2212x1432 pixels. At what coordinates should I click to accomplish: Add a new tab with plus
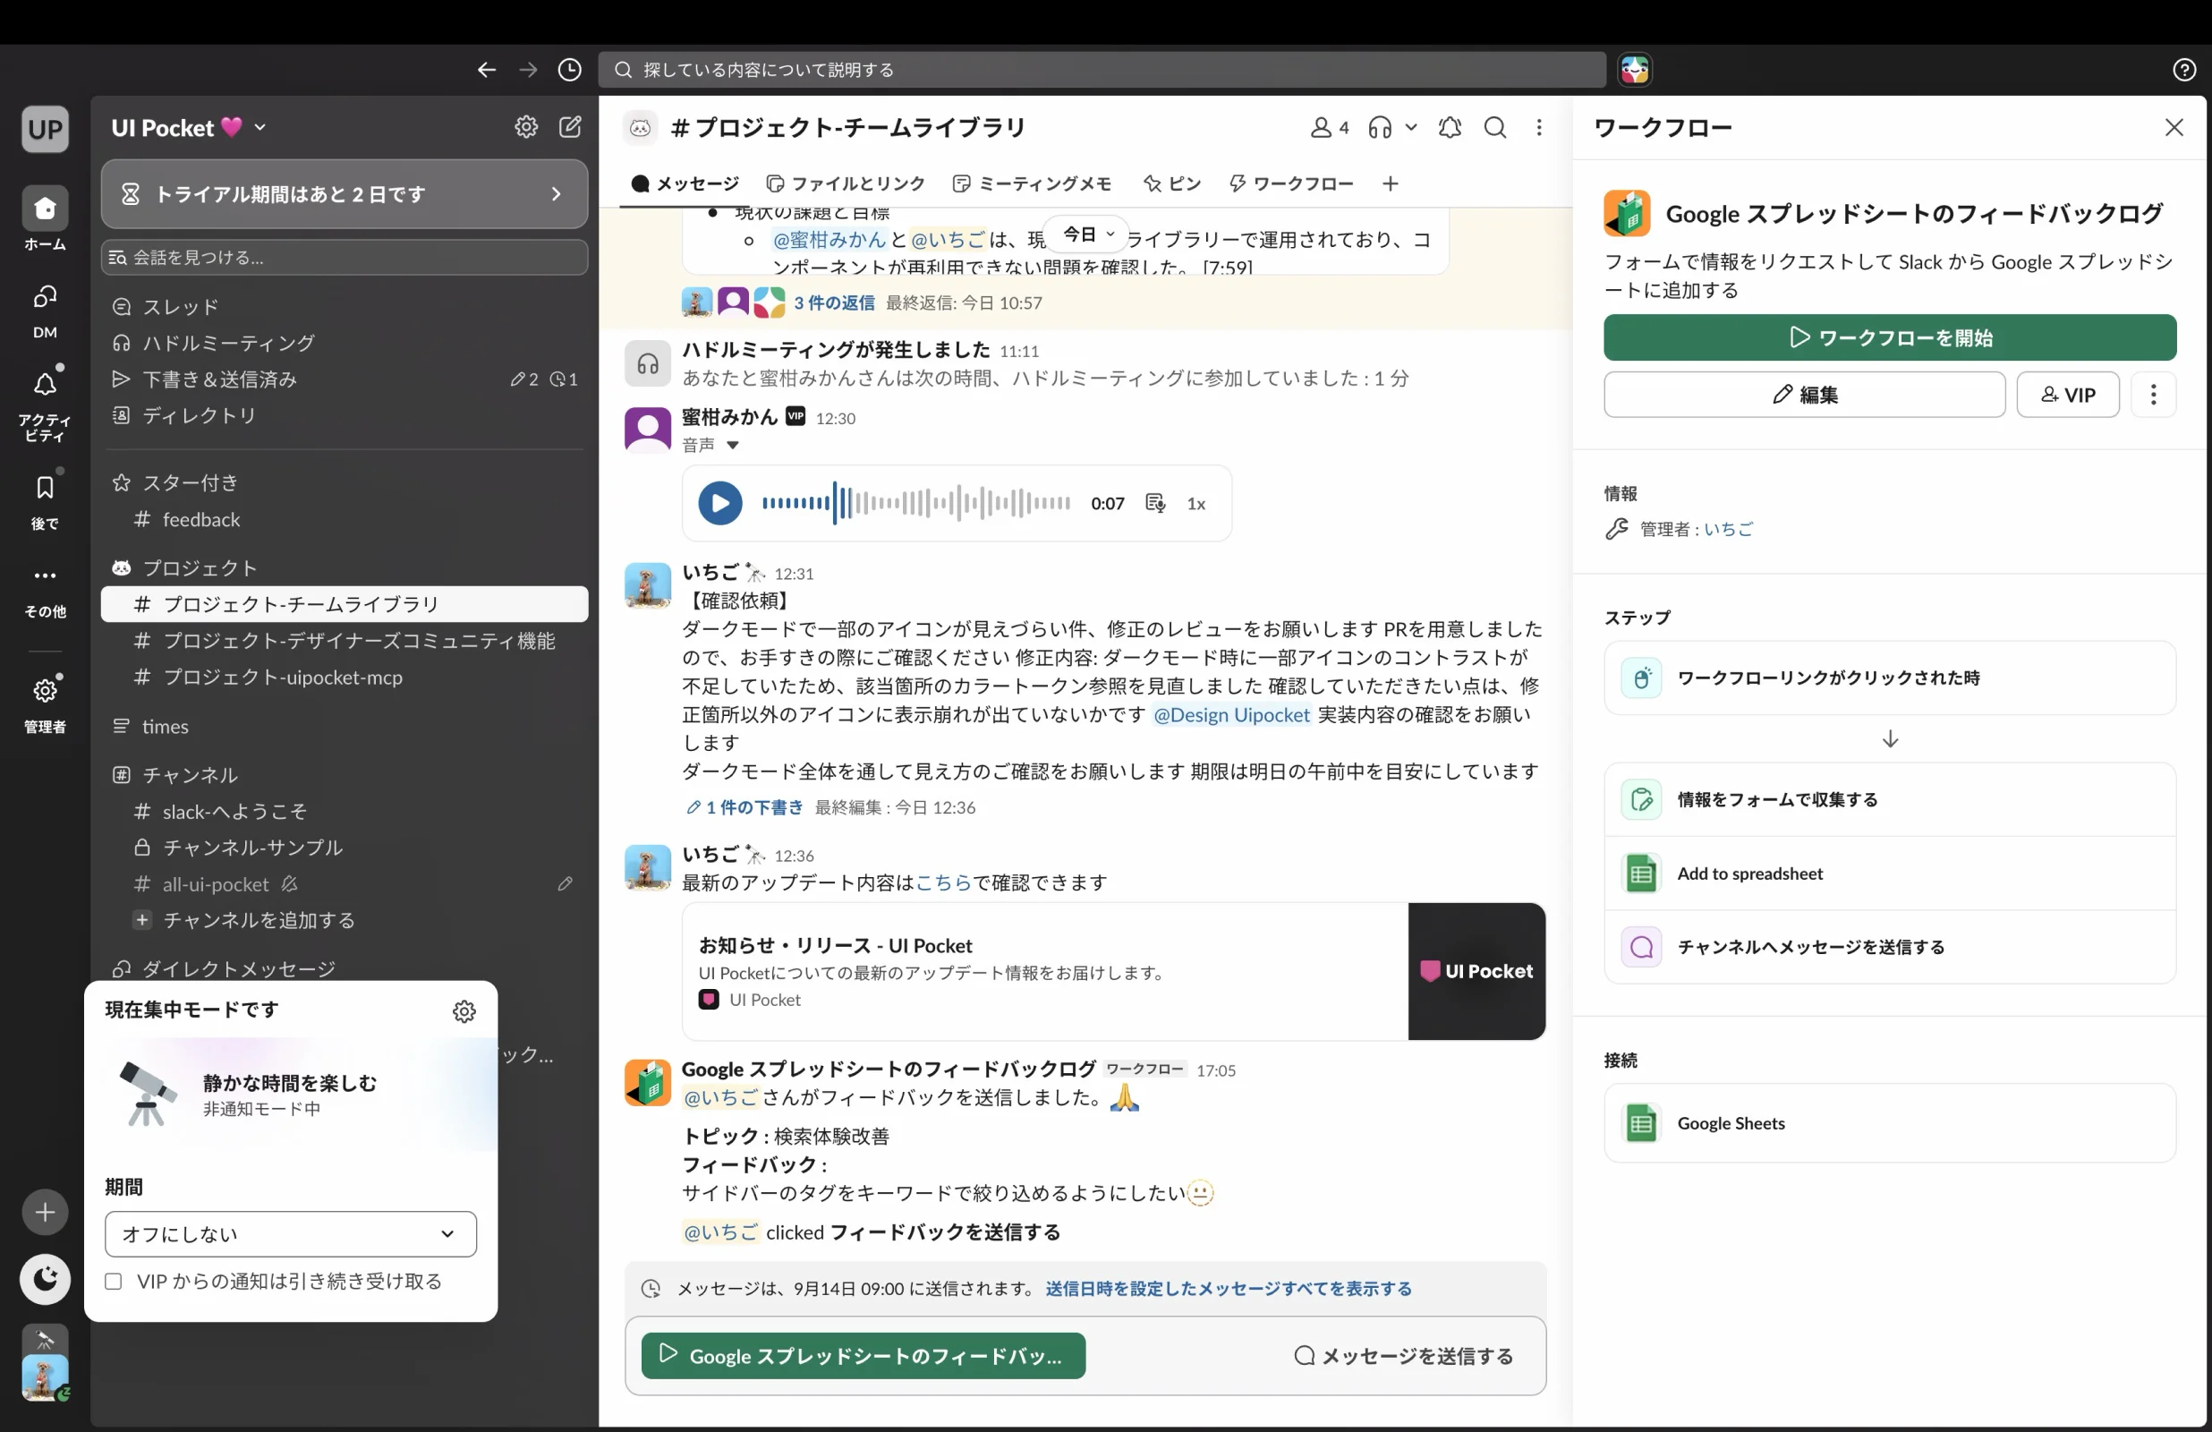pos(1390,183)
